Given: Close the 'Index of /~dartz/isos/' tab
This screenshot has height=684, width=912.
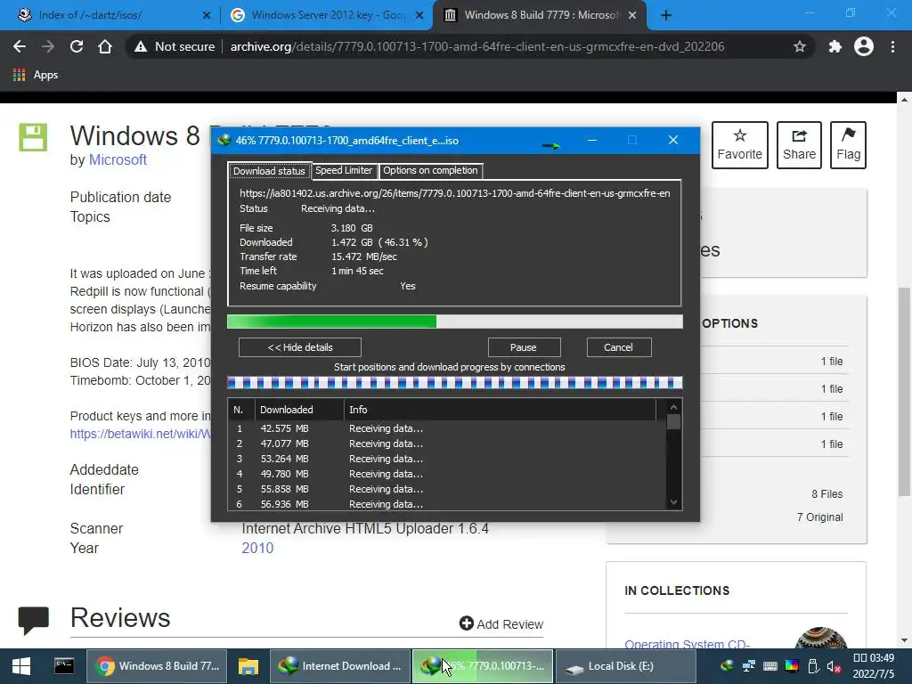Looking at the screenshot, I should click(206, 15).
